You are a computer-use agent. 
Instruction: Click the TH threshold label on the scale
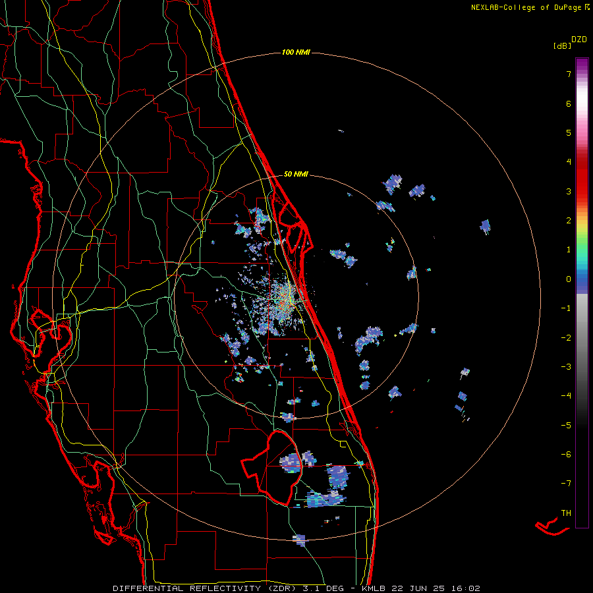[566, 513]
